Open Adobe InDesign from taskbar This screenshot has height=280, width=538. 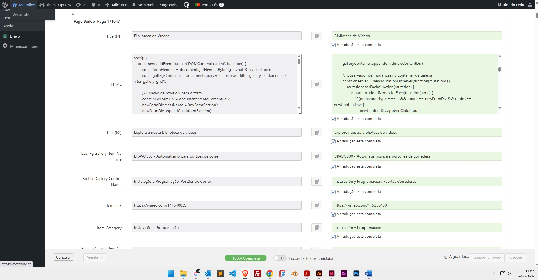point(332,274)
